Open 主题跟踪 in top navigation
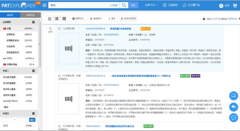 [x=170, y=5]
